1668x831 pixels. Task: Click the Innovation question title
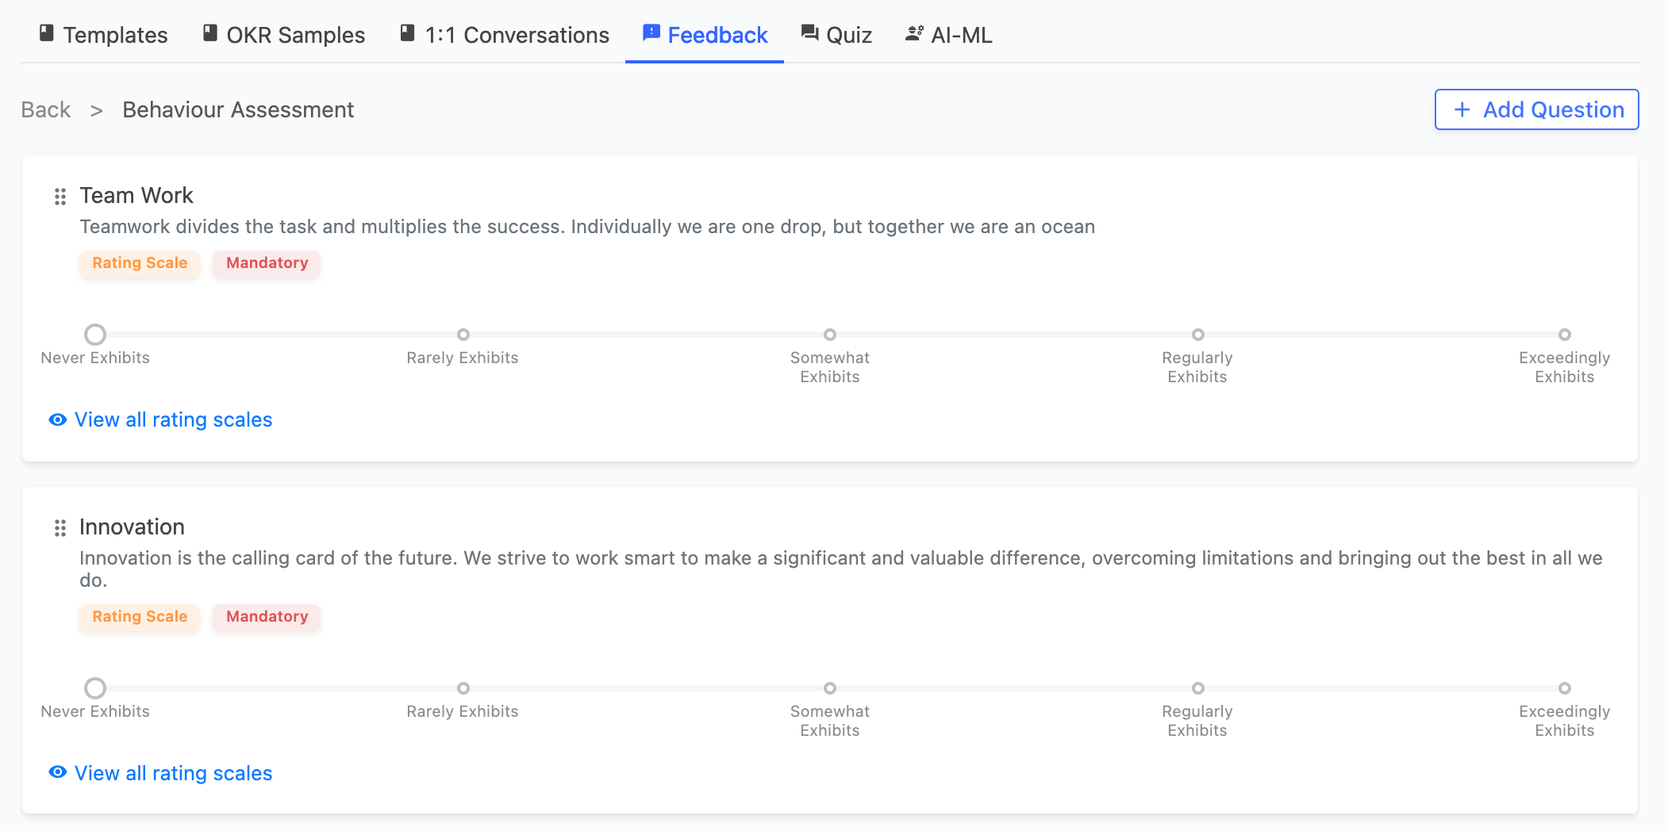(x=132, y=527)
